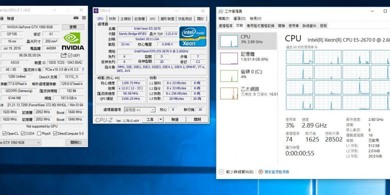Click the 86.06.0E.00.0A BIOS version field

click(30, 55)
